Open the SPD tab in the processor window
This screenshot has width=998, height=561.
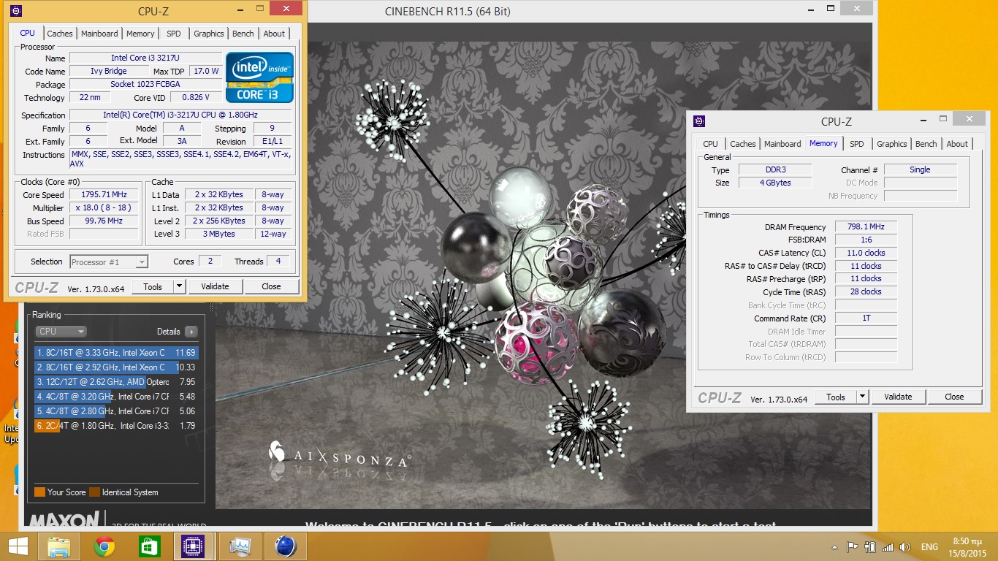174,34
